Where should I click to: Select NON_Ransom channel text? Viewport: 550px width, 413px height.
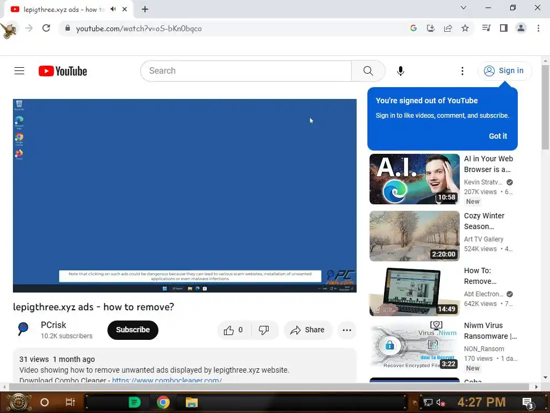[x=484, y=348]
